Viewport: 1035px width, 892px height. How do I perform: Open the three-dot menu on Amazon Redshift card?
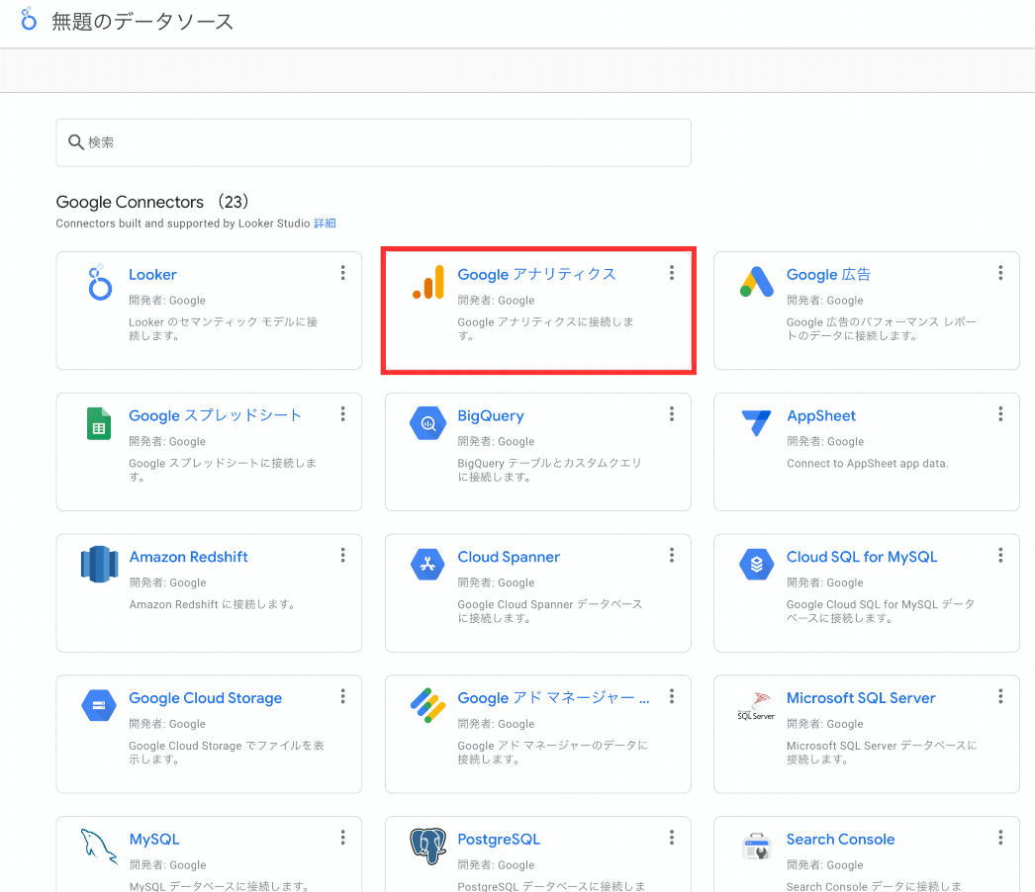tap(342, 556)
